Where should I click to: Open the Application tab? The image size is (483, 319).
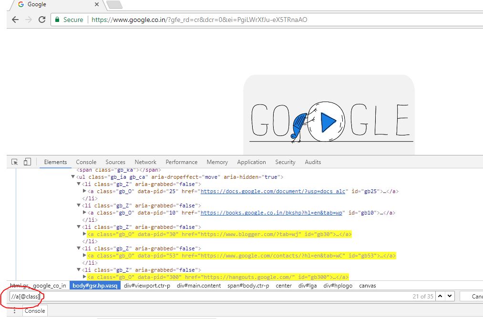click(x=251, y=162)
